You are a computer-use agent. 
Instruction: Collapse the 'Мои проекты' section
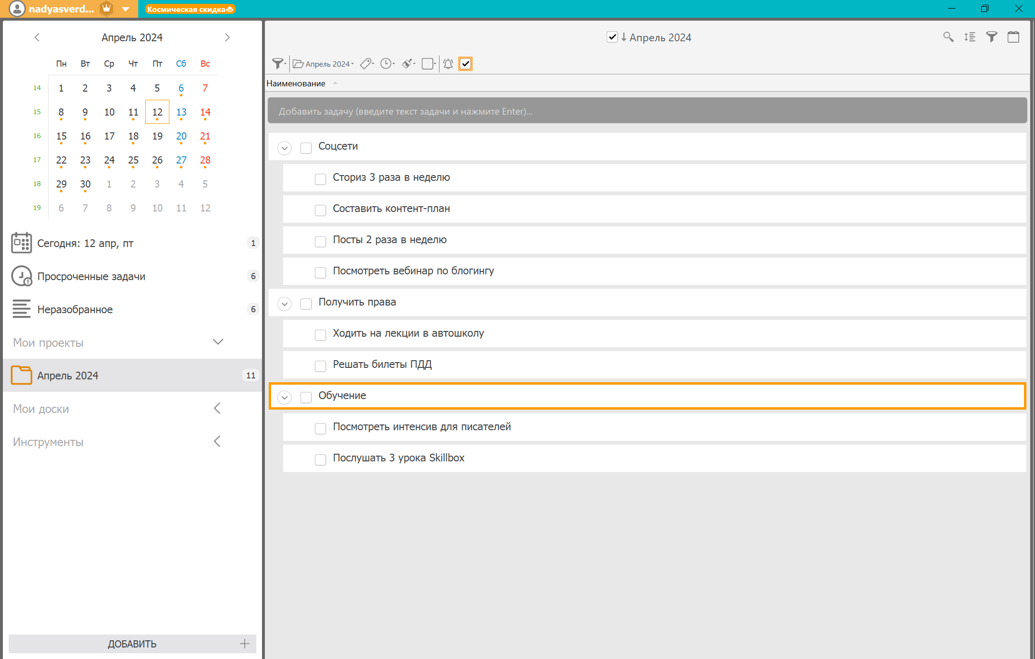coord(218,342)
